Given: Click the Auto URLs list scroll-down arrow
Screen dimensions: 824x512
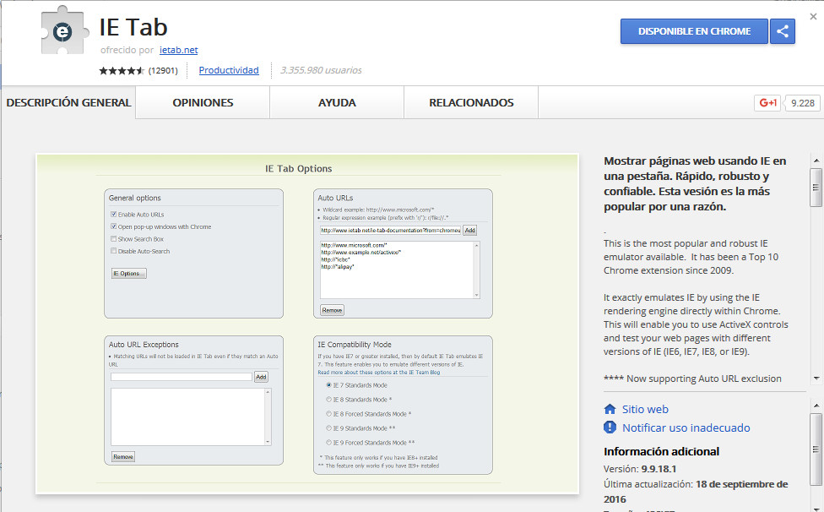Looking at the screenshot, I should (477, 295).
